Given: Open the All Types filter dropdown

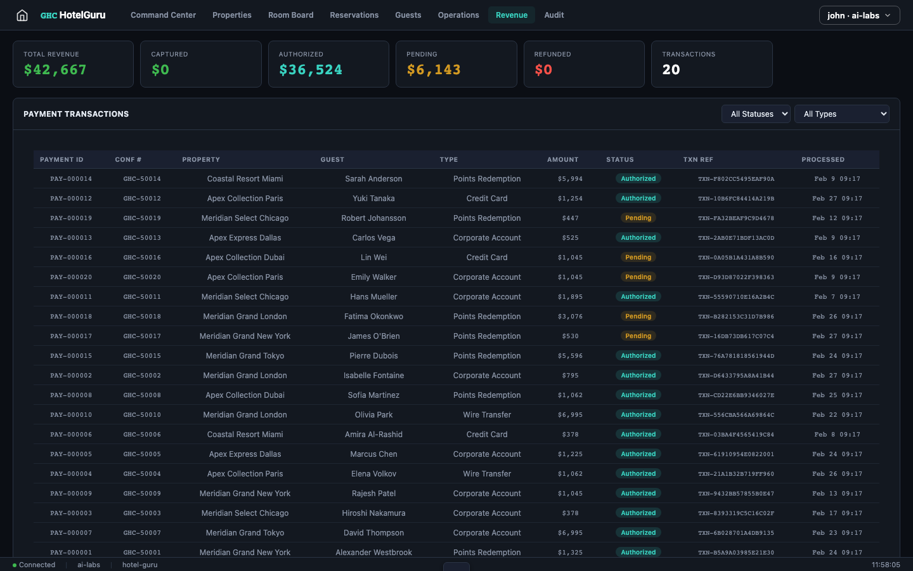Looking at the screenshot, I should [842, 114].
